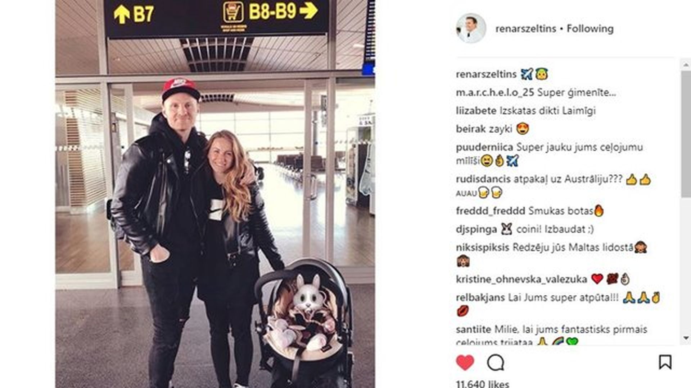Open niksispiksis commenter profile
The image size is (691, 388).
click(483, 248)
